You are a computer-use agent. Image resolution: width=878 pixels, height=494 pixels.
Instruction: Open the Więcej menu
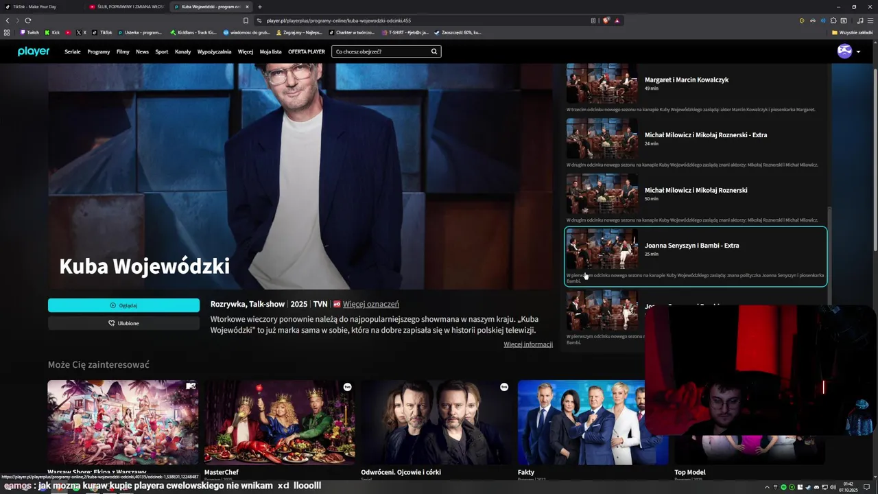click(x=246, y=51)
